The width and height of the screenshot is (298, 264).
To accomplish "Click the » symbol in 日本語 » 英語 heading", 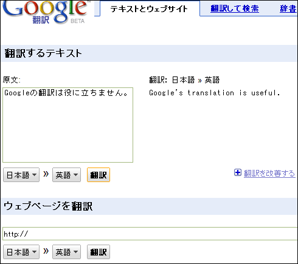I will (x=199, y=81).
